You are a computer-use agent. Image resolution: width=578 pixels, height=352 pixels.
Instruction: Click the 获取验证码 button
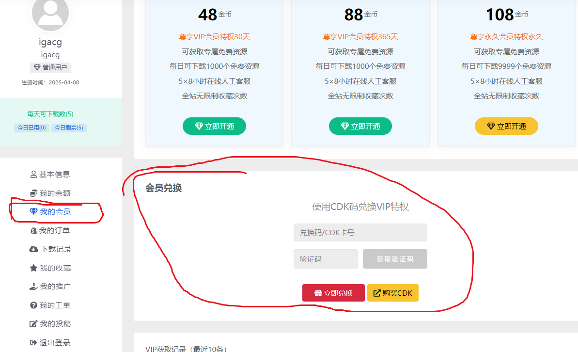pyautogui.click(x=395, y=259)
